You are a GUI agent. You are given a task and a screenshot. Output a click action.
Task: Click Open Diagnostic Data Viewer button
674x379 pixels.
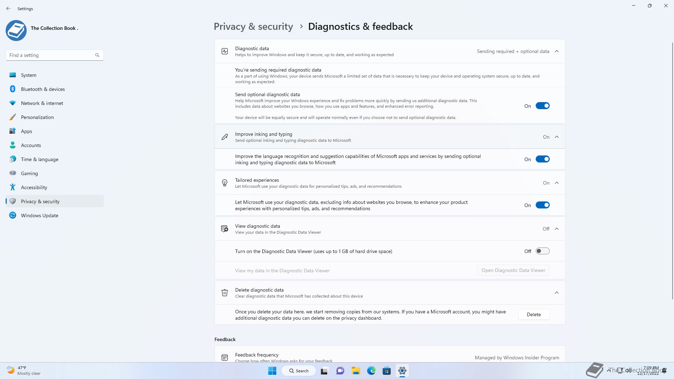[x=513, y=270]
